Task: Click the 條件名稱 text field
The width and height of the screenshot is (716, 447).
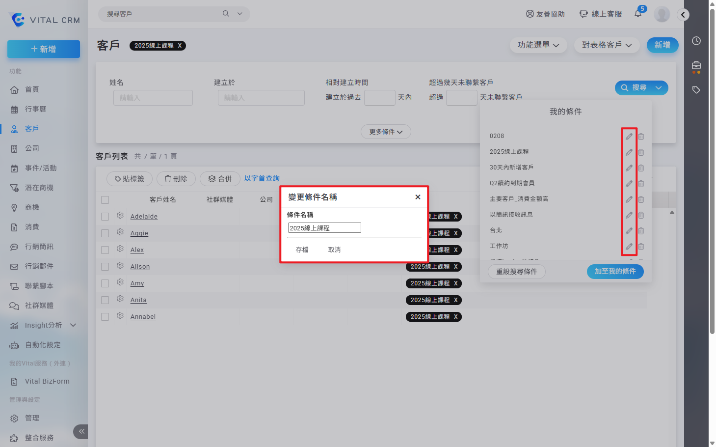Action: pyautogui.click(x=324, y=228)
